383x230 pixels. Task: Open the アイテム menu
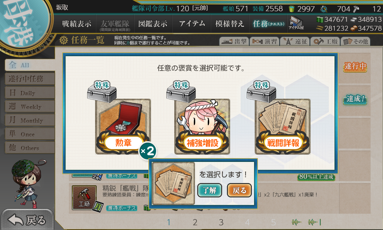192,24
